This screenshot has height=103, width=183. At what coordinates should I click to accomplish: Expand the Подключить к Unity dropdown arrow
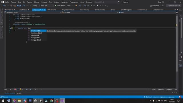(x=71, y=5)
